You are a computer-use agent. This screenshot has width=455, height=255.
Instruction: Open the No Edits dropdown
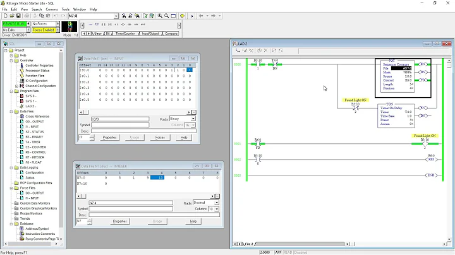[x=28, y=30]
